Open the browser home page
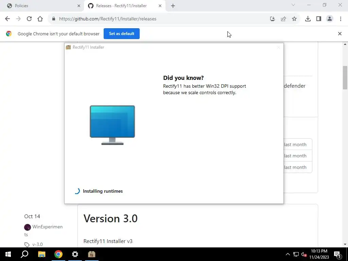 click(40, 19)
